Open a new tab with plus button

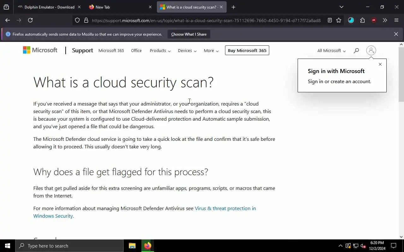(x=233, y=7)
